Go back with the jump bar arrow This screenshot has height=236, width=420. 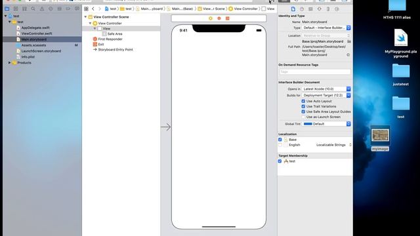93,9
